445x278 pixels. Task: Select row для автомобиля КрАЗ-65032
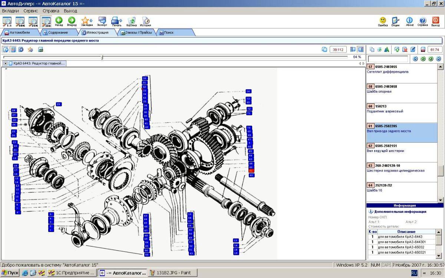coord(402,247)
